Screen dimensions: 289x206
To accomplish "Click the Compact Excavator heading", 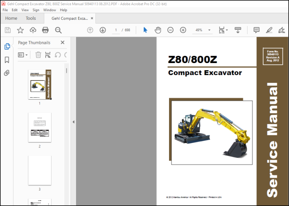I will coord(205,73).
